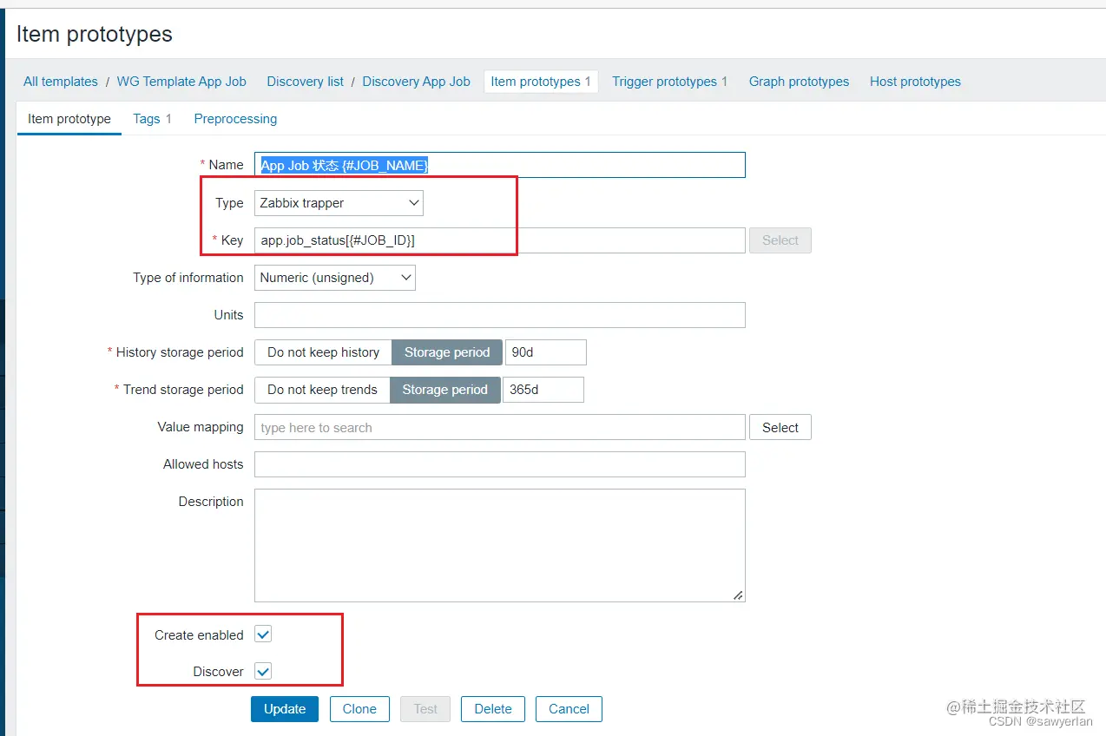Open Discovery App Job link
The width and height of the screenshot is (1106, 736).
416,82
